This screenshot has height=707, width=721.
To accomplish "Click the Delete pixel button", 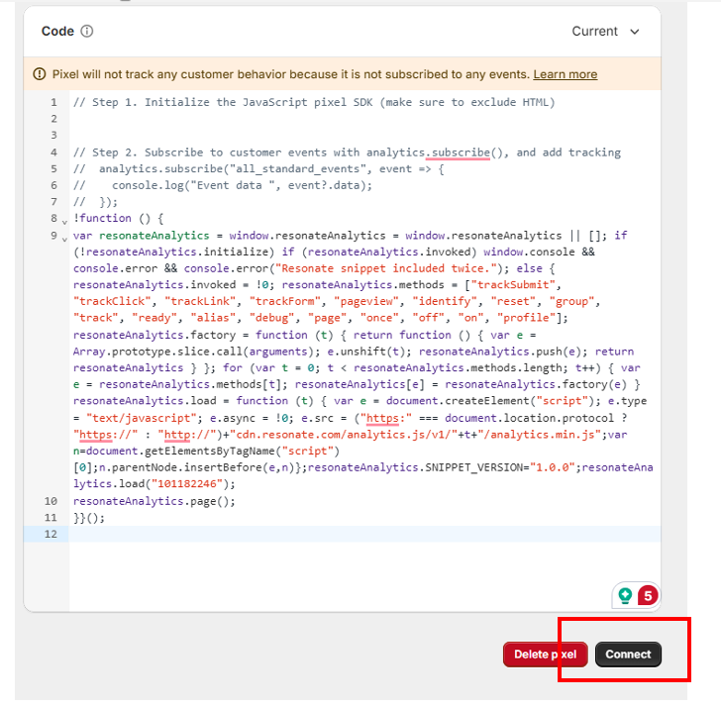I will [x=546, y=655].
